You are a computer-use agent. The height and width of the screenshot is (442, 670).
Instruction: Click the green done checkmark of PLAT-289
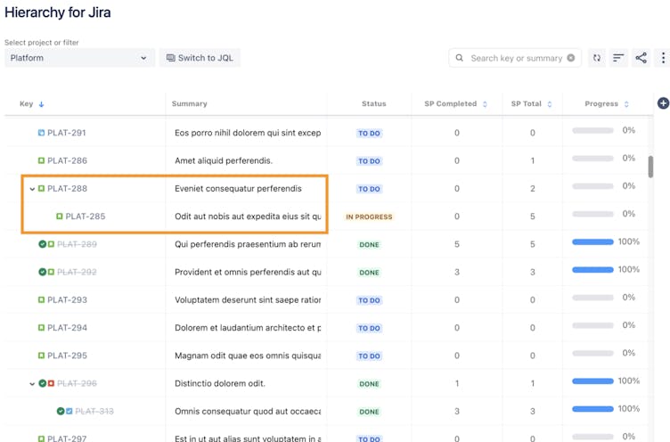[42, 244]
